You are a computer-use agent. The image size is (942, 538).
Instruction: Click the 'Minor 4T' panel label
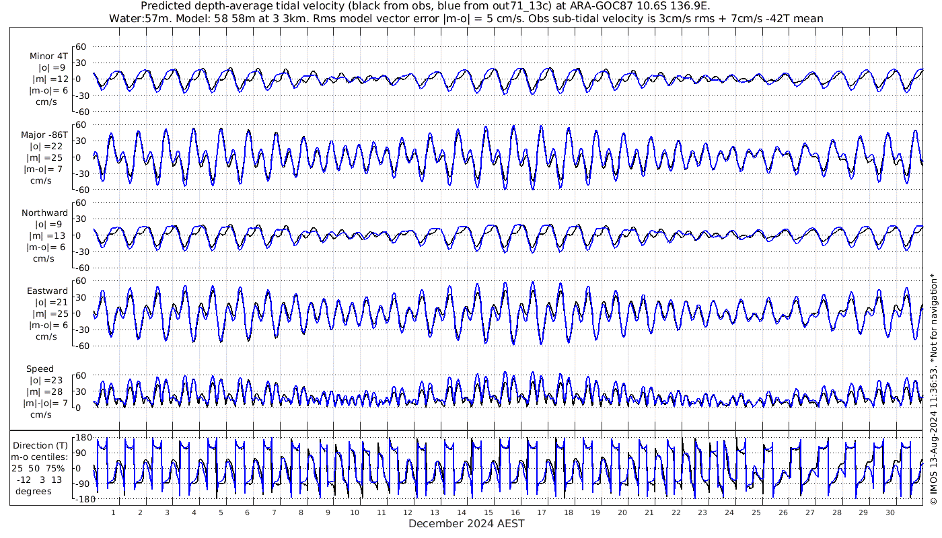tap(48, 56)
